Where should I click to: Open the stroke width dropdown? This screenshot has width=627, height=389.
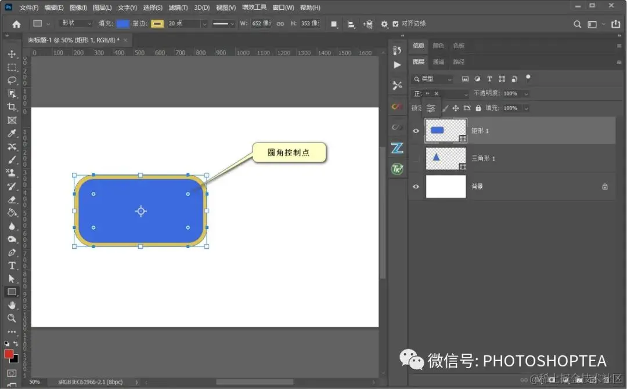(204, 24)
